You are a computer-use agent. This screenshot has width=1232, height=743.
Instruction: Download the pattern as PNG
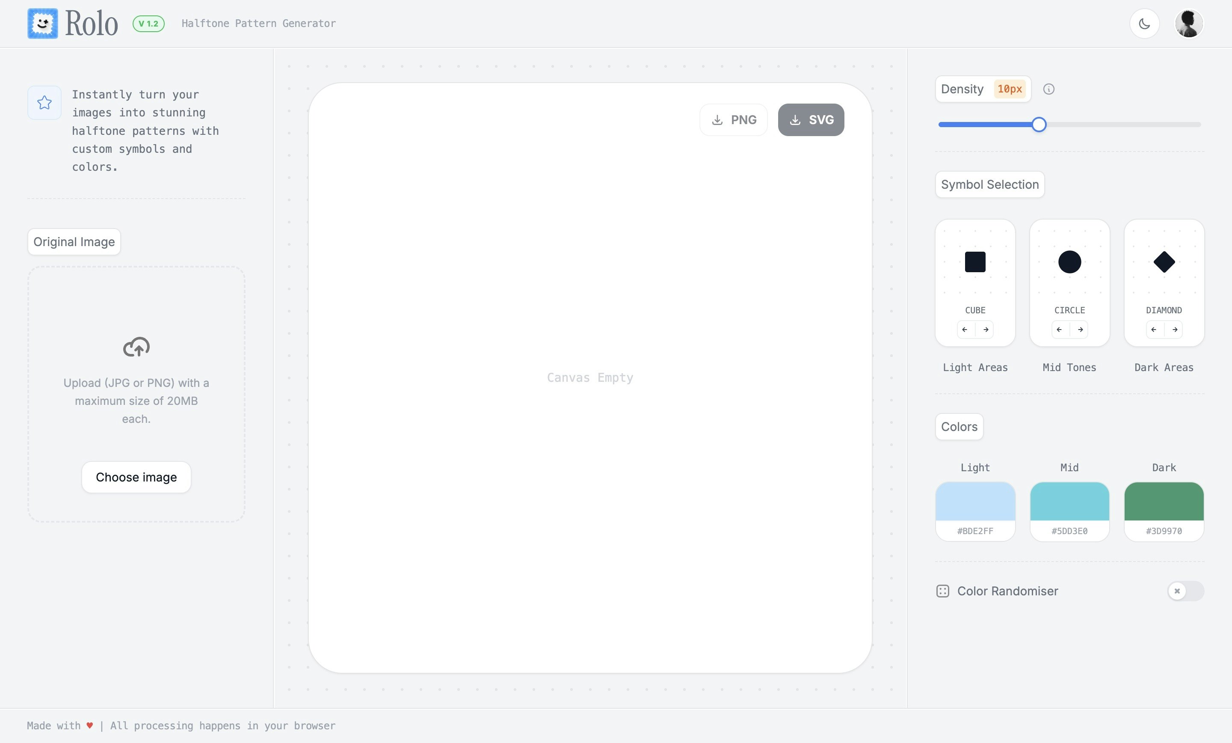[733, 119]
